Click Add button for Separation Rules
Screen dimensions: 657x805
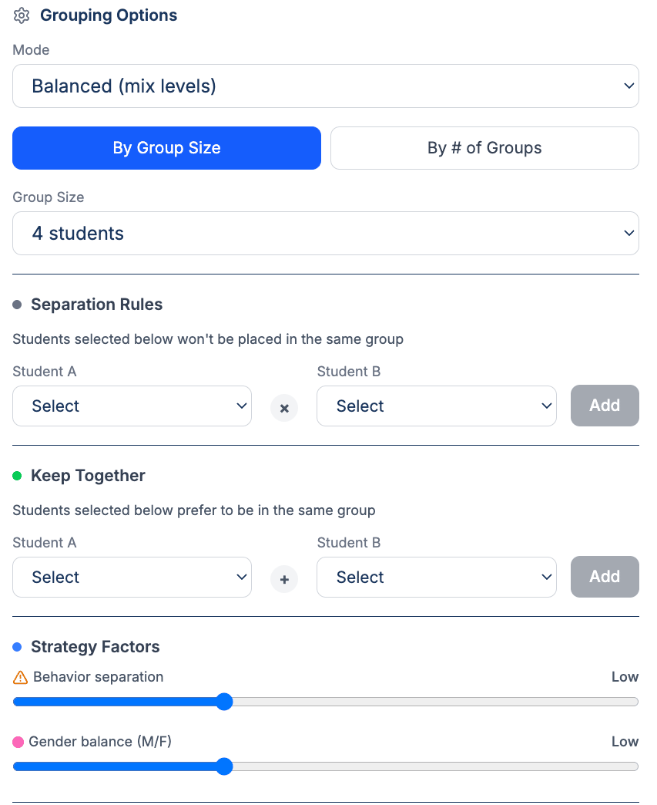pyautogui.click(x=605, y=406)
